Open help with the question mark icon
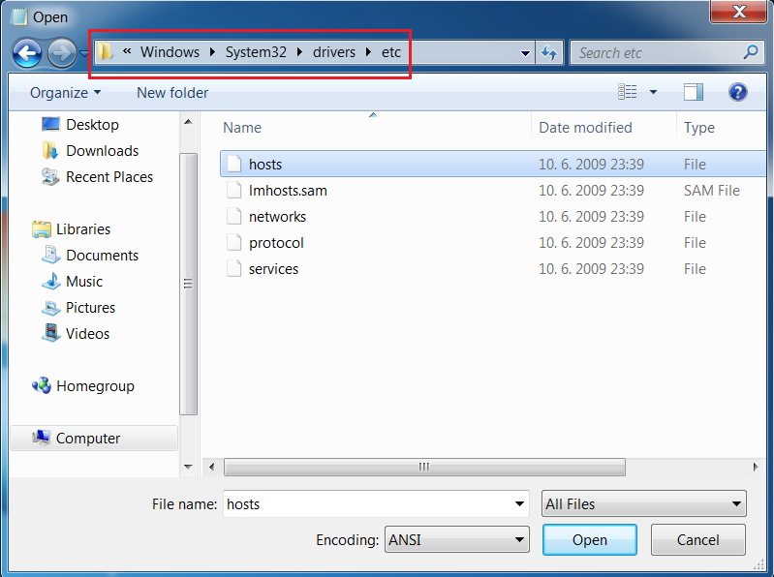This screenshot has width=774, height=577. (x=737, y=92)
